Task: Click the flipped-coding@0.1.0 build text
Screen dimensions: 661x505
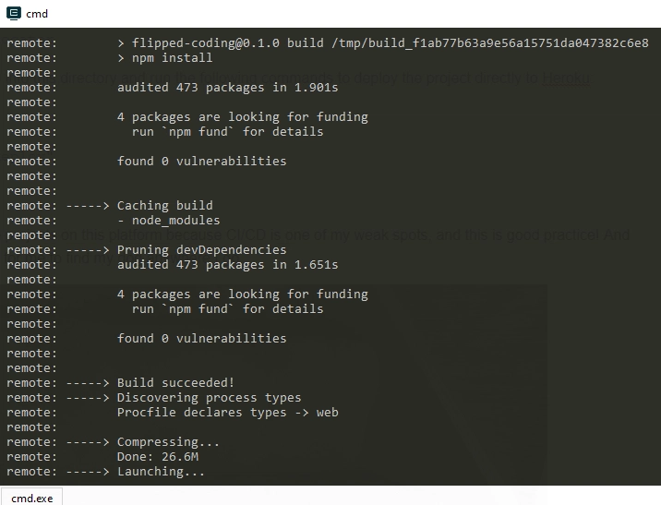Action: click(228, 43)
